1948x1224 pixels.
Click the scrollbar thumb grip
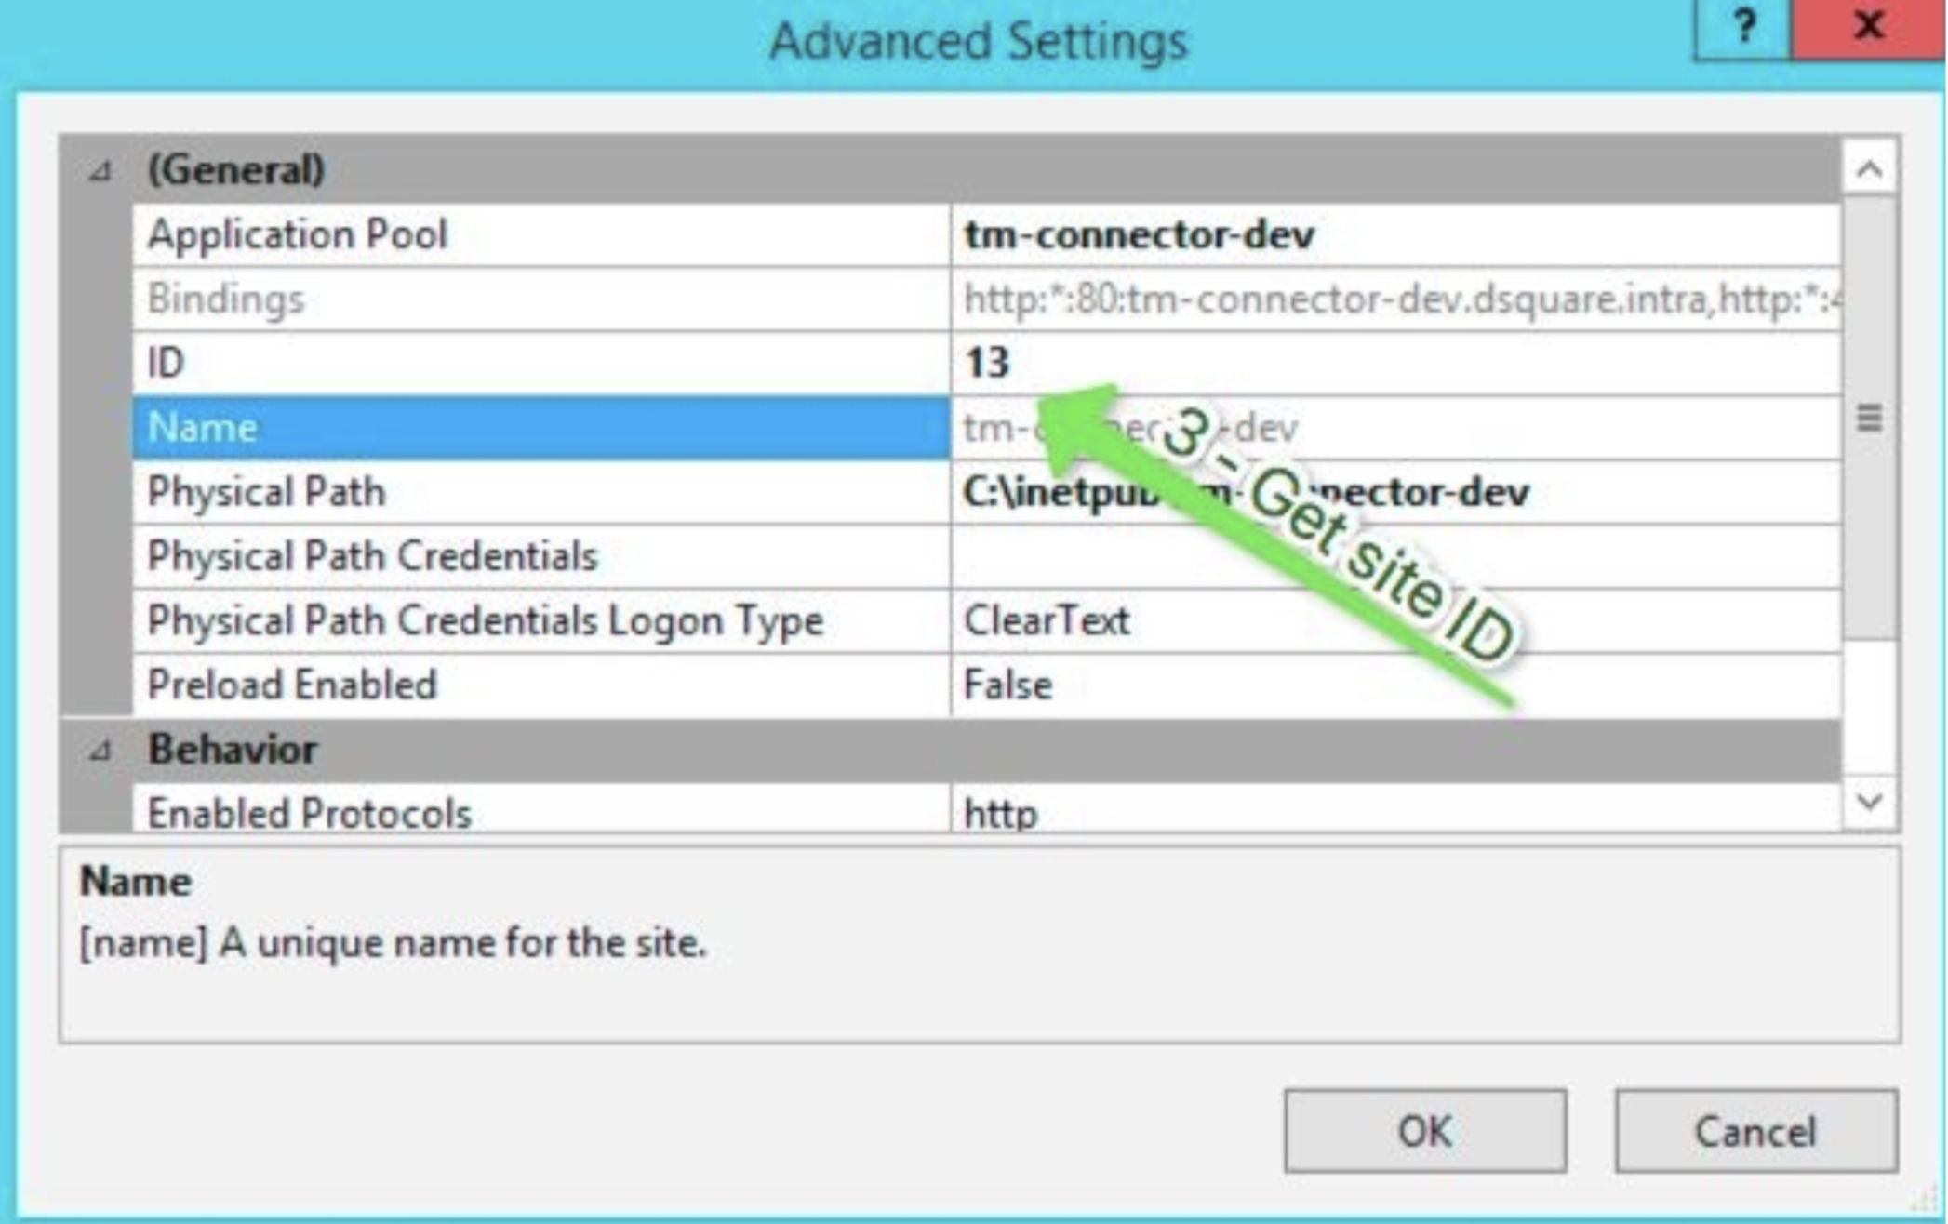(1869, 419)
